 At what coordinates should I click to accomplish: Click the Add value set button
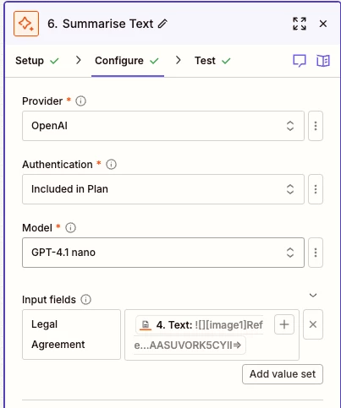(x=283, y=374)
